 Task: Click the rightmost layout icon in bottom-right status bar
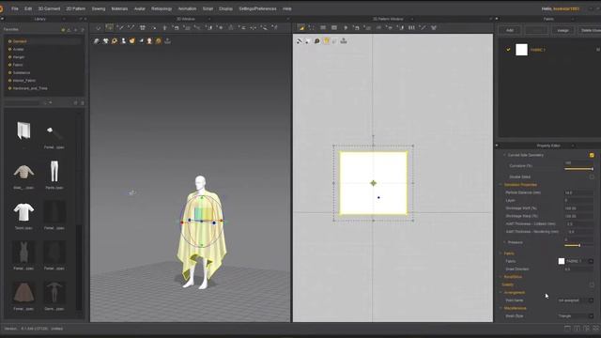(x=596, y=329)
